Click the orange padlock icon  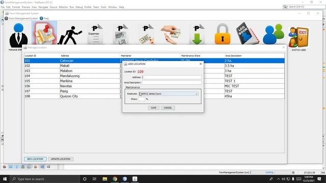(x=223, y=34)
